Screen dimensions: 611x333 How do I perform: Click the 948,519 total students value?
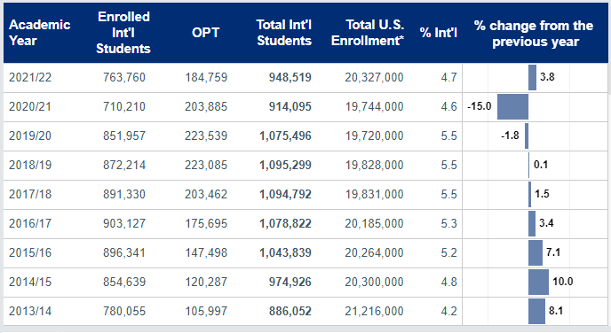290,77
